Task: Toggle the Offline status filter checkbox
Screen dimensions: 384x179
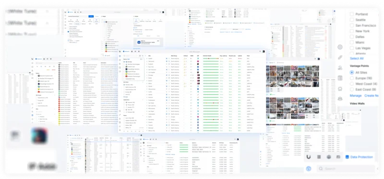Action: 124,128
